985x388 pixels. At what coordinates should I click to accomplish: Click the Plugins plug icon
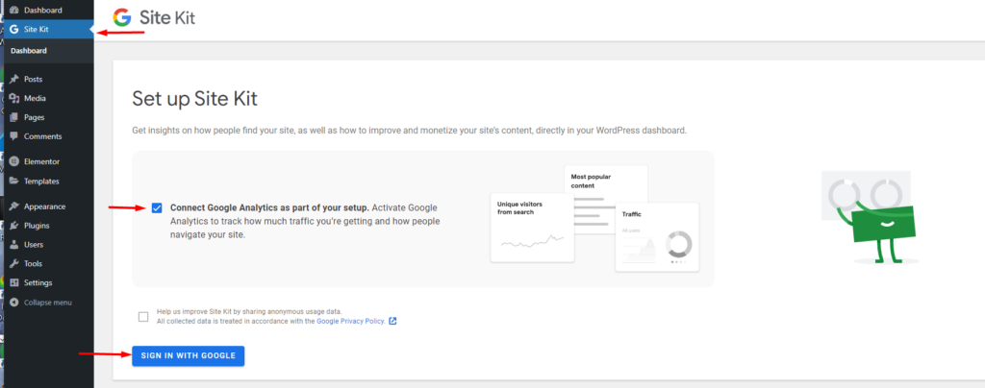(x=13, y=226)
